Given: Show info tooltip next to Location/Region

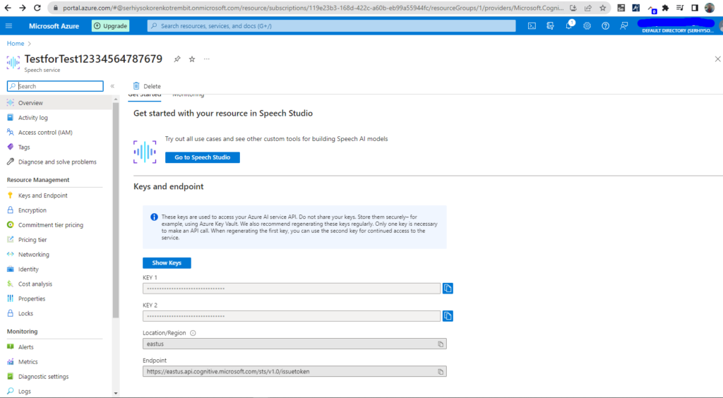Looking at the screenshot, I should 193,333.
